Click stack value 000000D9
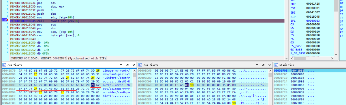The height and width of the screenshot is (105, 346). 298,92
